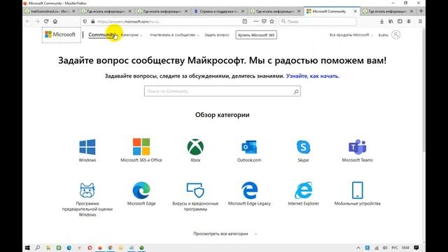Viewport: 448px width, 252px height.
Task: Switch the РУС keyboard language
Action: tap(395, 248)
